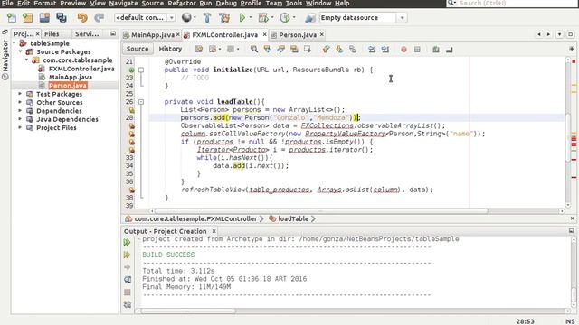Viewport: 579px width, 325px height.
Task: Click the Stop Macro Recording icon
Action: tap(417, 50)
